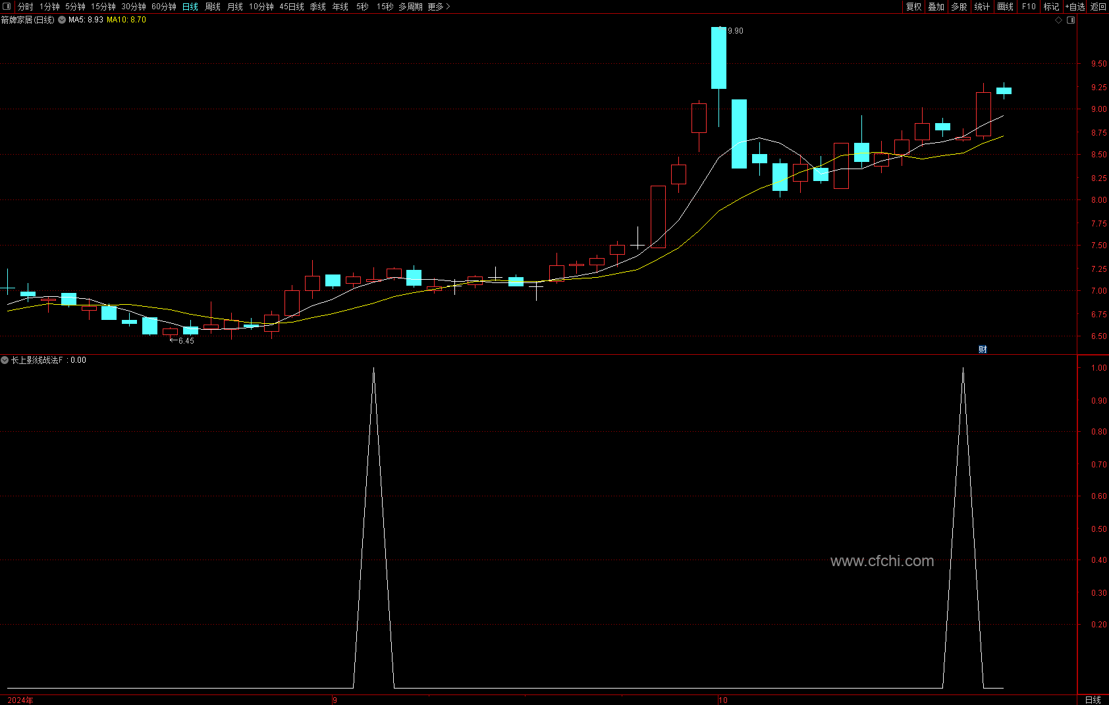Screen dimensions: 1109x705
Task: Select the 15分钟 period tab
Action: 103,7
